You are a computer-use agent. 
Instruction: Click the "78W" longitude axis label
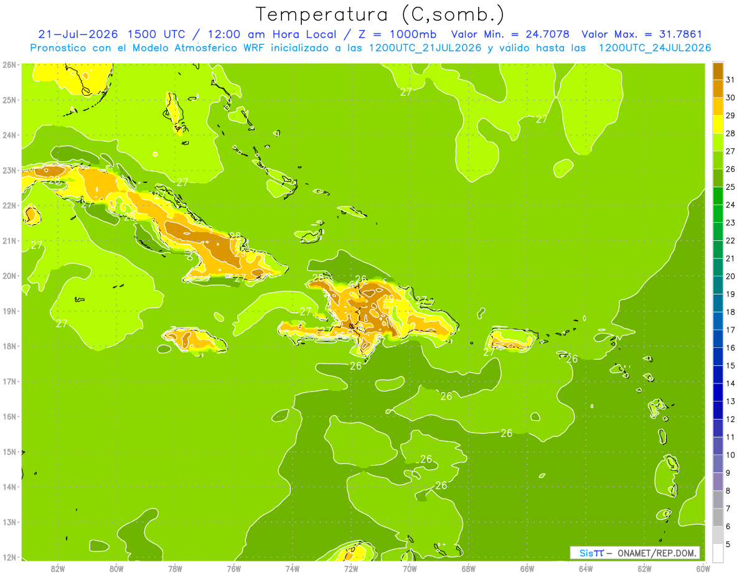[x=175, y=569]
